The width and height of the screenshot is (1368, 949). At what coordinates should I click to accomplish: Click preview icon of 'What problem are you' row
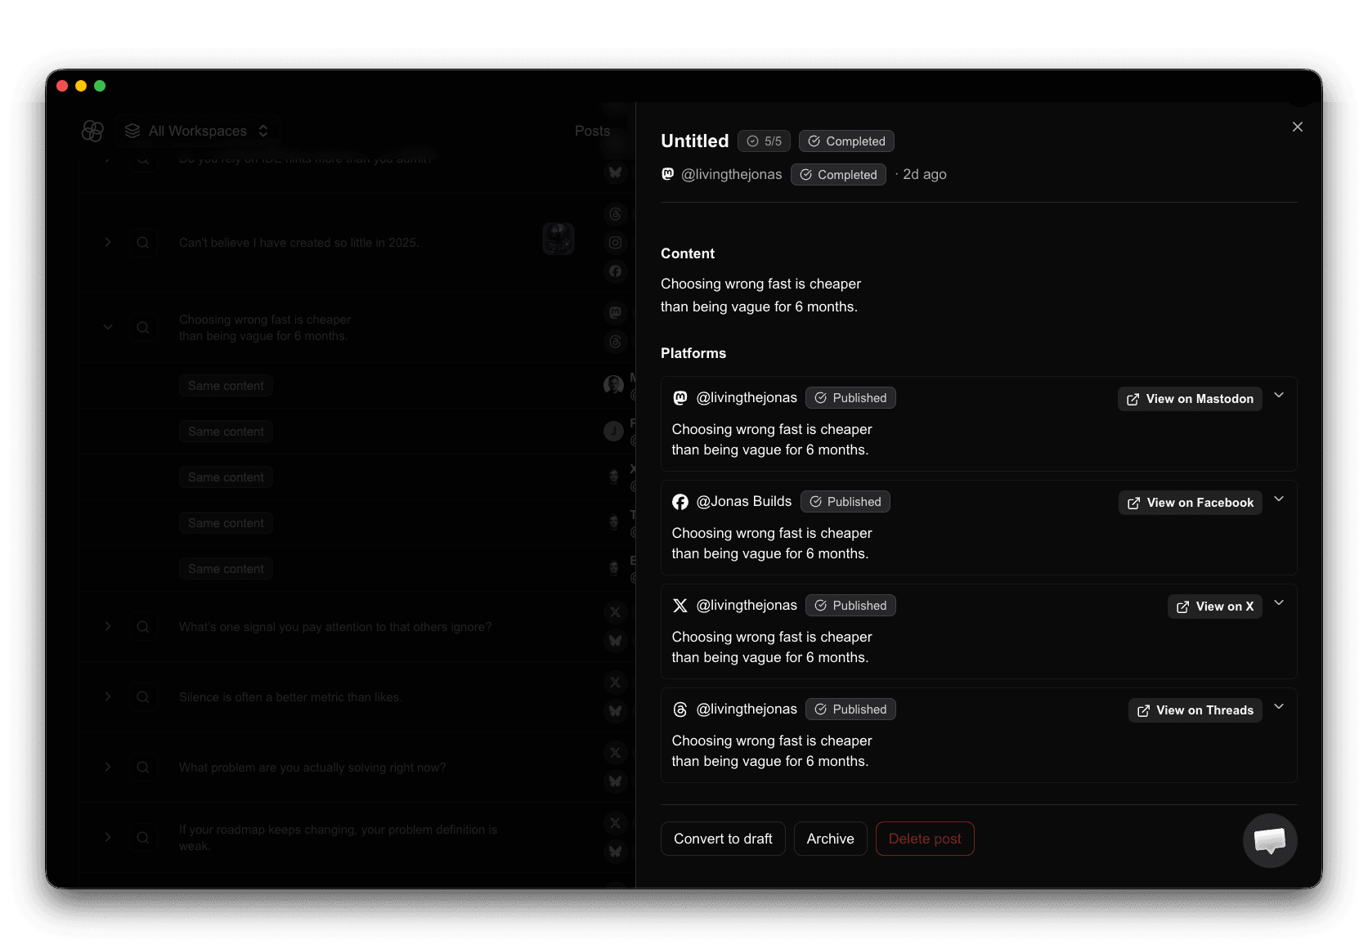(x=143, y=768)
